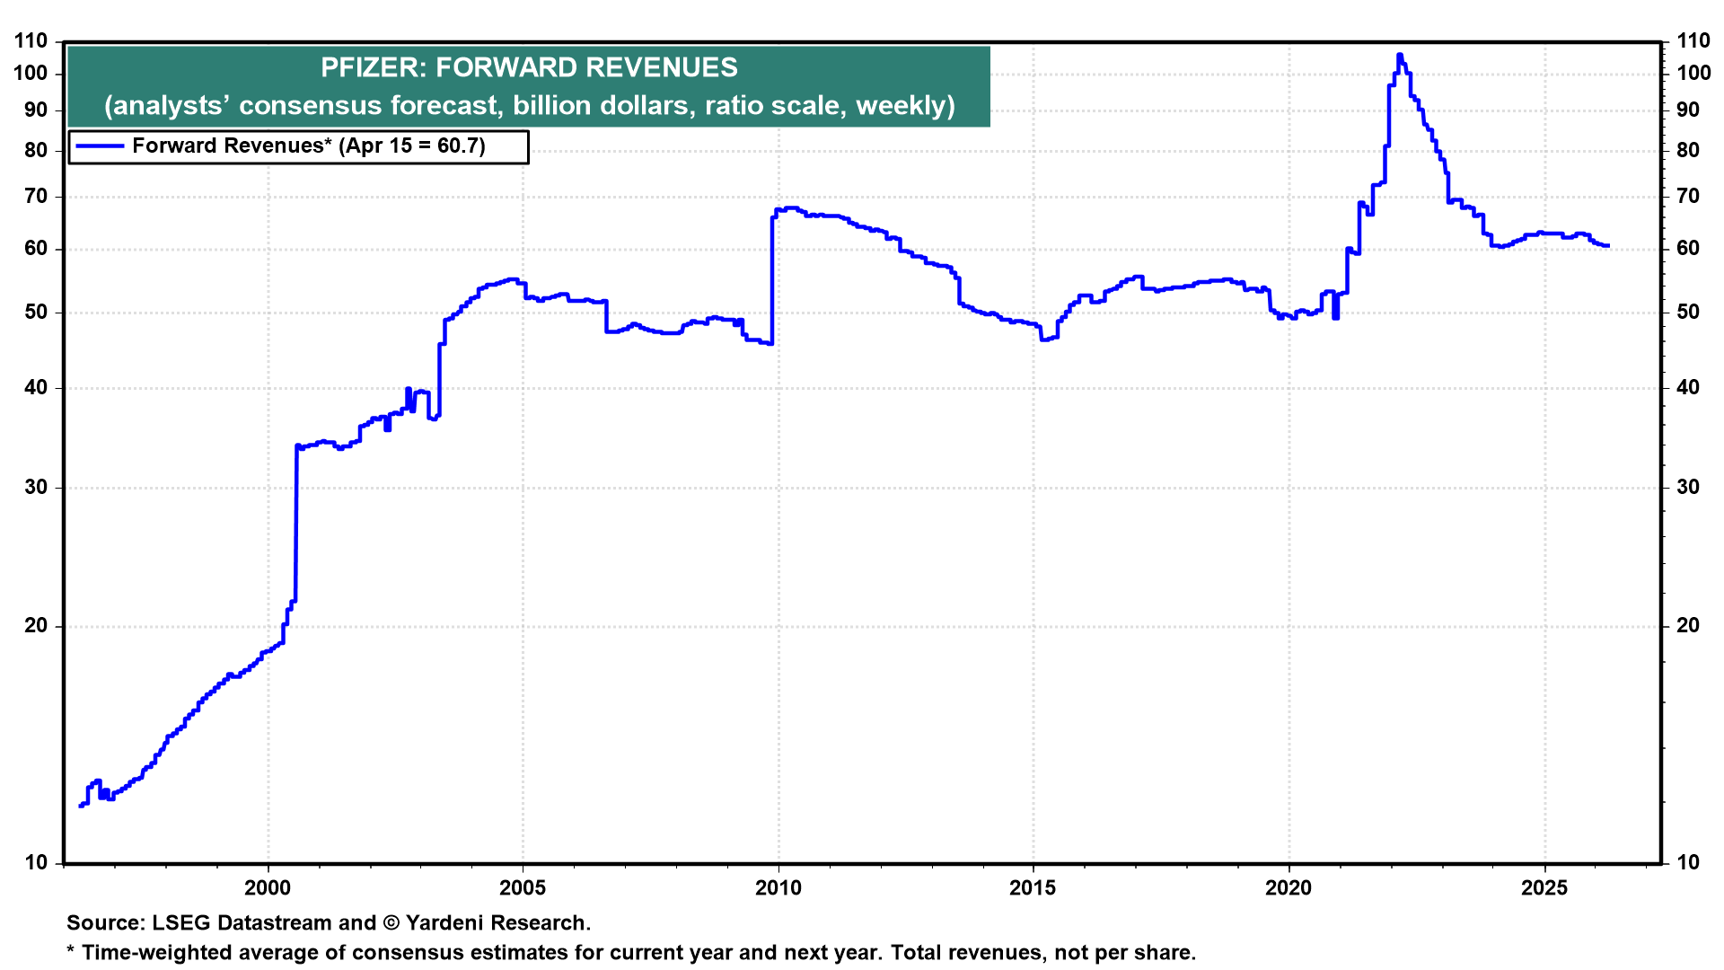This screenshot has height=970, width=1724.
Task: Click the 2010 x-axis year label
Action: (778, 888)
